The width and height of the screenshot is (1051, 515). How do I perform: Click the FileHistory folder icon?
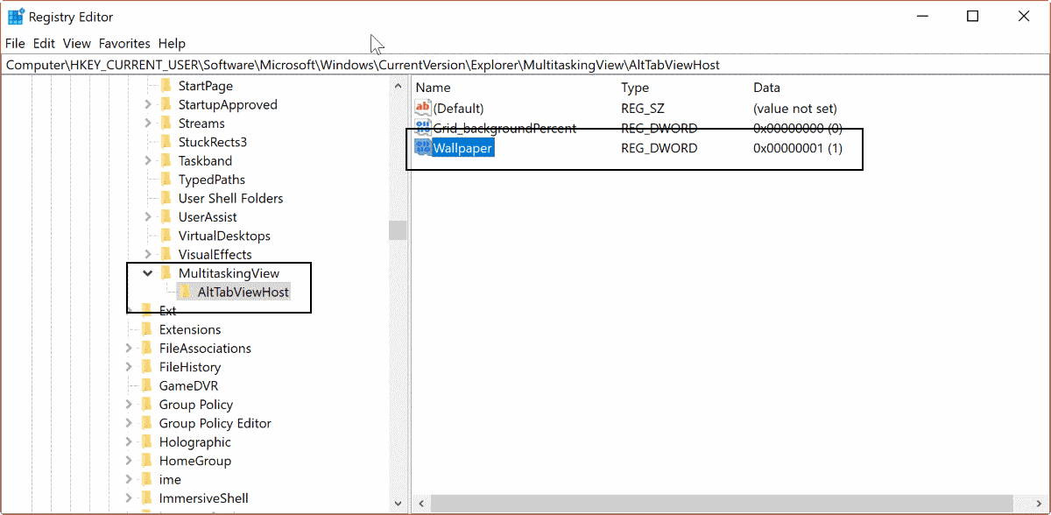pos(146,367)
